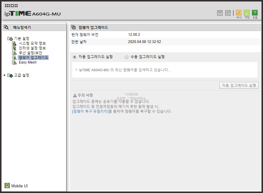
Task: Click the 만든 날짜 label
Action: [79, 42]
